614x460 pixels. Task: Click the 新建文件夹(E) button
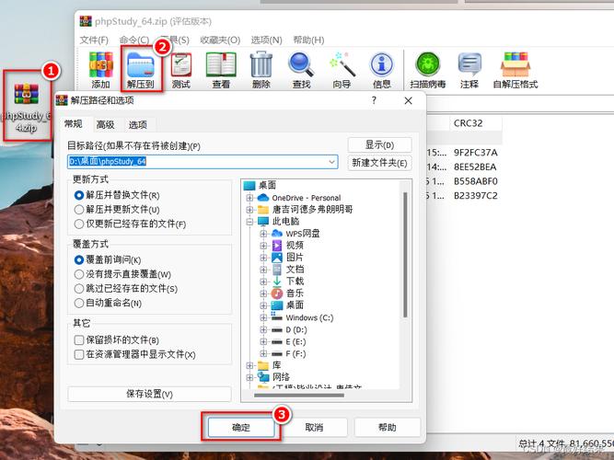379,163
